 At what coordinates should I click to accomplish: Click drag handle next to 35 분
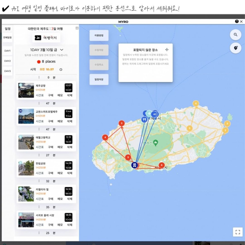coord(39,207)
